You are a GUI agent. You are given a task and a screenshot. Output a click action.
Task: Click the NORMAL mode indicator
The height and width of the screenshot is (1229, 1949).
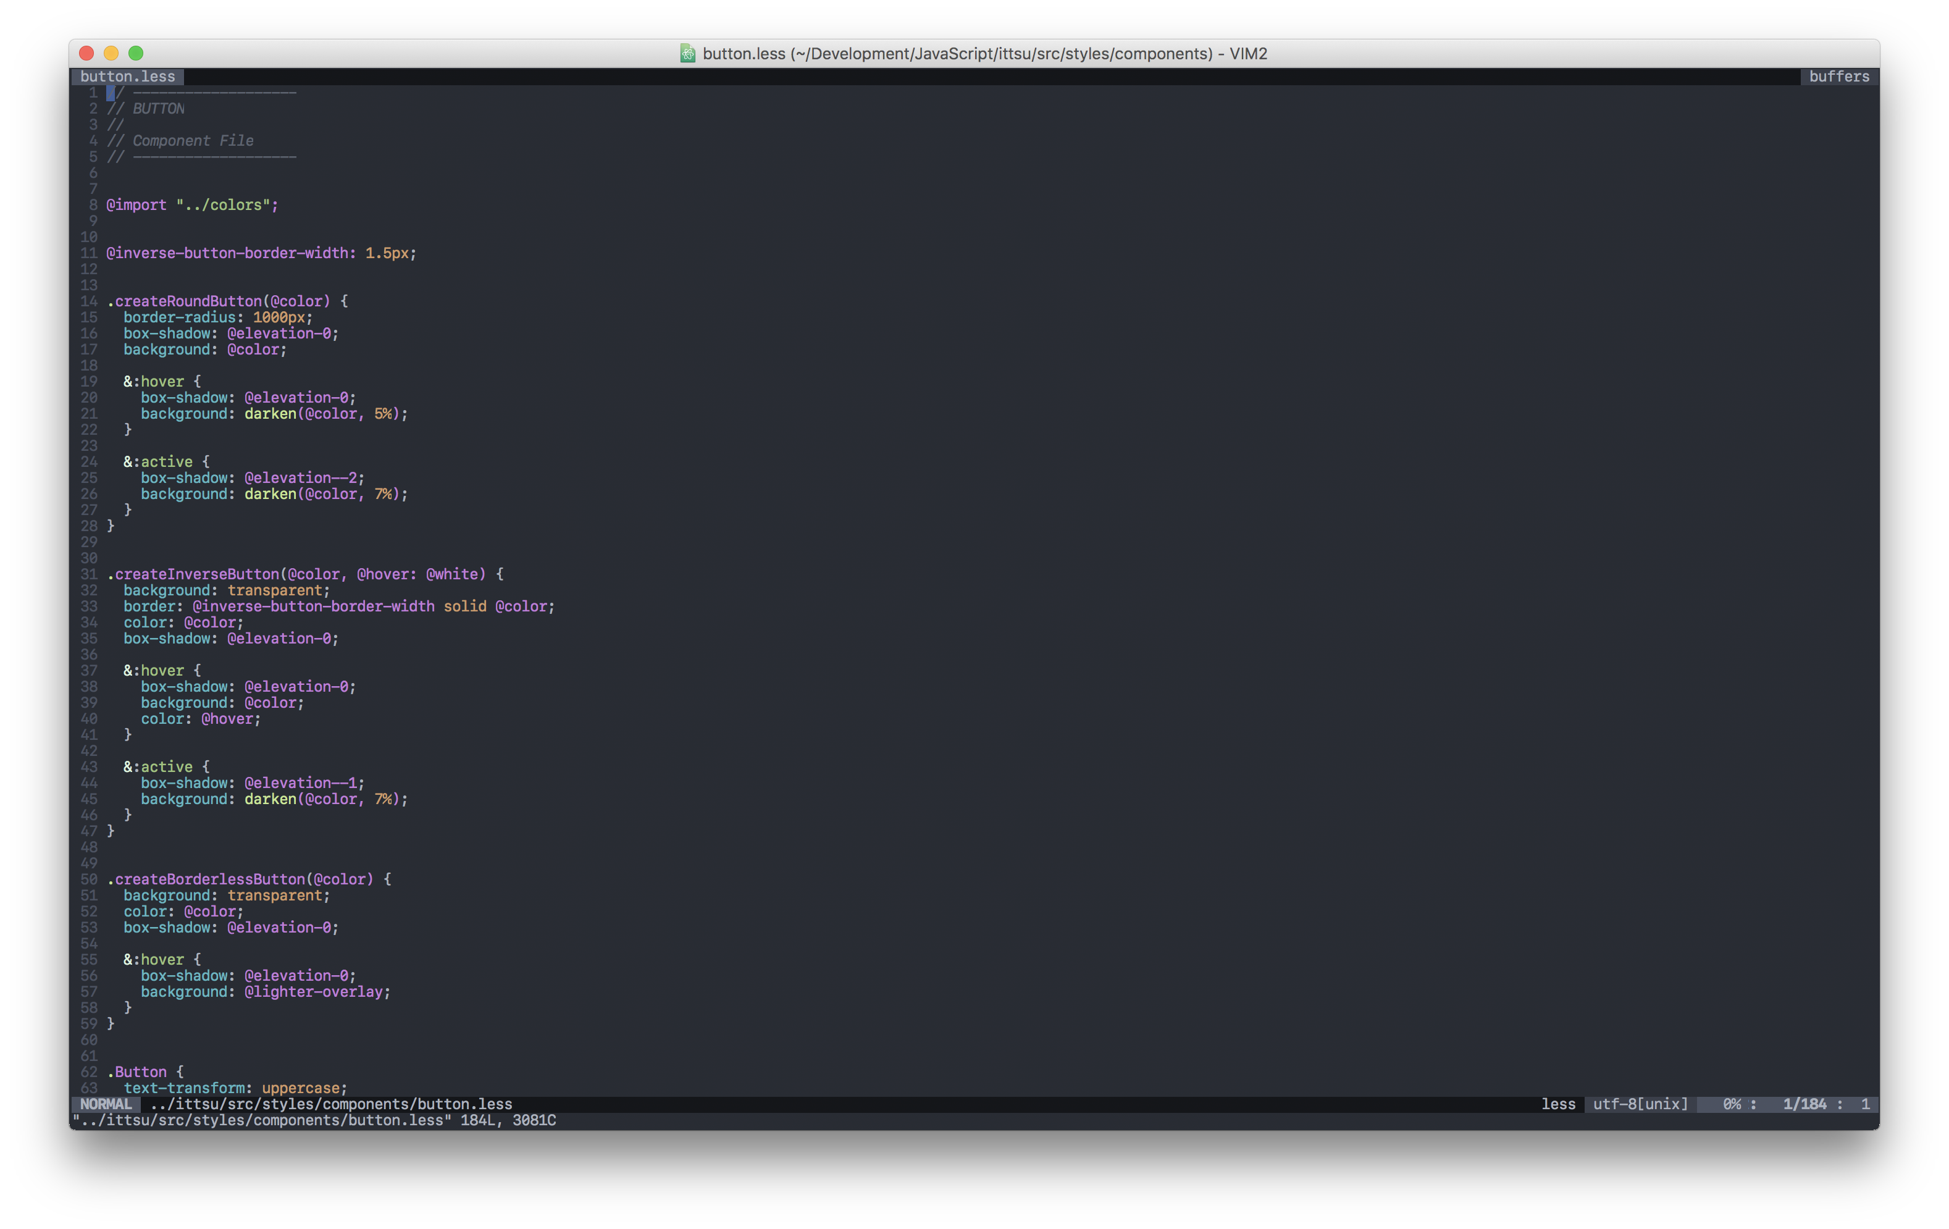[x=105, y=1104]
